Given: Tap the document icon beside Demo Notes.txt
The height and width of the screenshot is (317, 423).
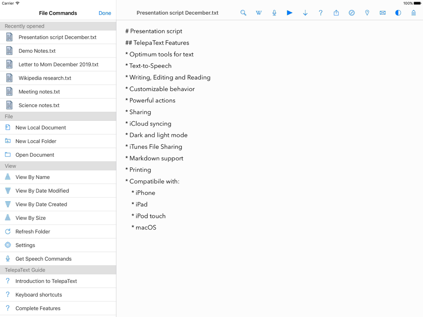Looking at the screenshot, I should [9, 50].
